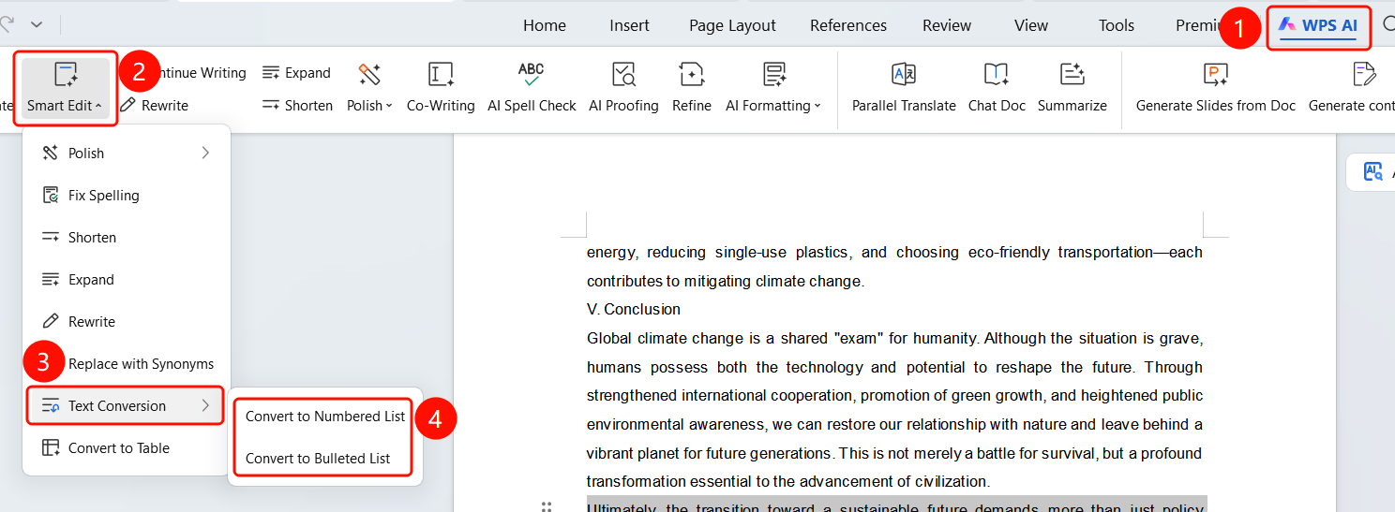The height and width of the screenshot is (512, 1395).
Task: Click the AI side panel button
Action: (x=1372, y=171)
